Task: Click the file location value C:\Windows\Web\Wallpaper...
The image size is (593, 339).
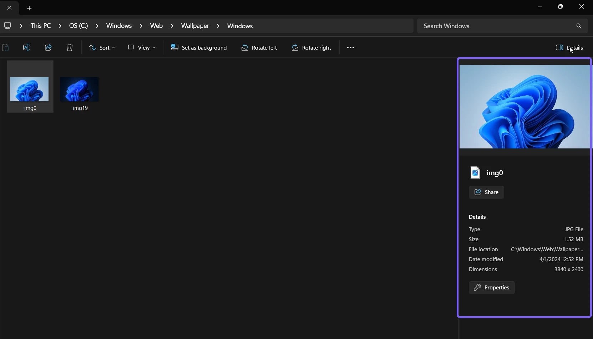Action: pos(547,249)
